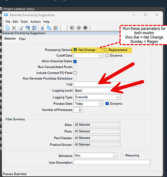Click Project Material Status background window title
The width and height of the screenshot is (167, 177).
pos(19,9)
